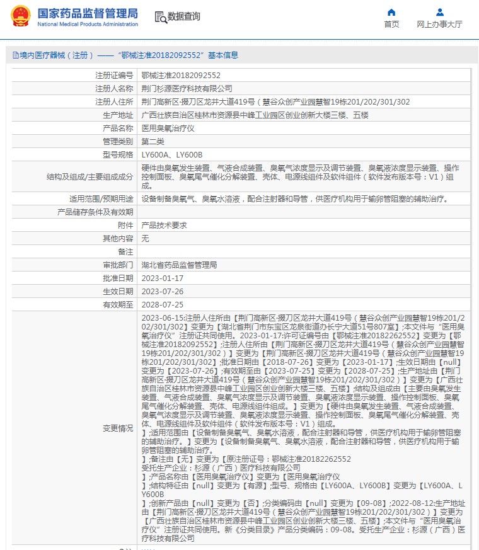The height and width of the screenshot is (550, 479).
Task: Click the 管理类别 row label
Action: pos(118,142)
